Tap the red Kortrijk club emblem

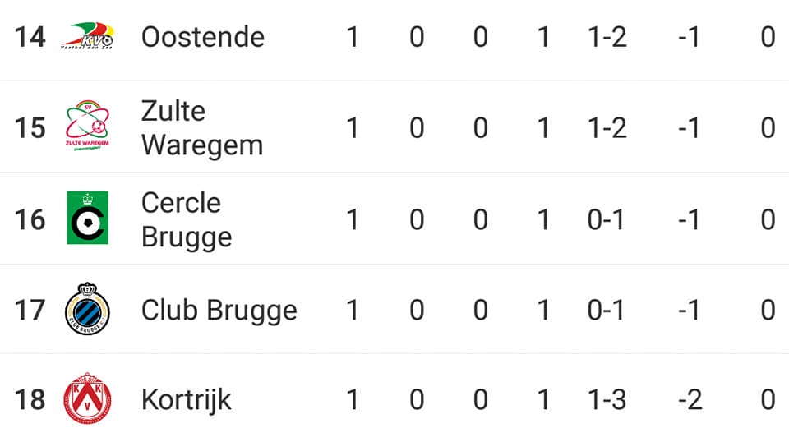[x=88, y=398]
